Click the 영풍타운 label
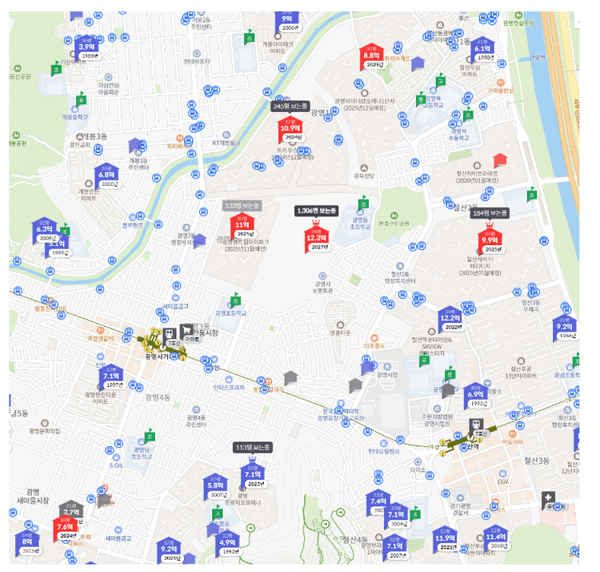The height and width of the screenshot is (572, 600). pos(340,333)
